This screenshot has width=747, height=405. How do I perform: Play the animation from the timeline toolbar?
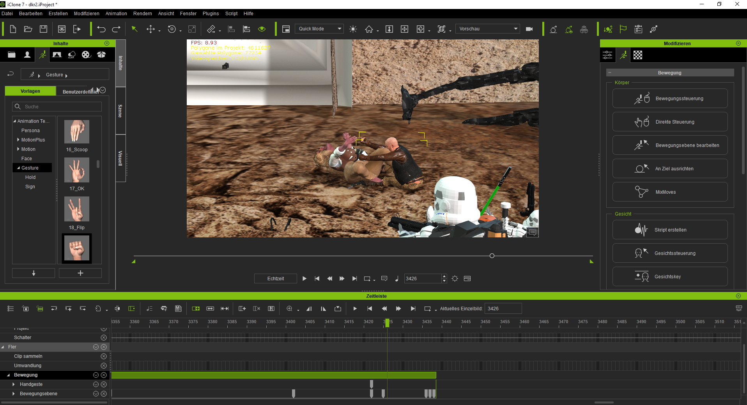355,309
